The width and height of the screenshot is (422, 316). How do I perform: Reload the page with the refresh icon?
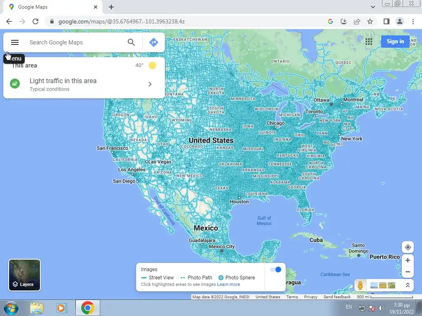[x=35, y=21]
